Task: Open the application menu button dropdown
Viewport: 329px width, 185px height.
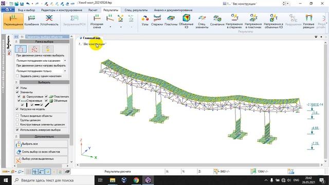Action: point(8,10)
